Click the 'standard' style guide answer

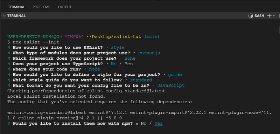pyautogui.click(x=141, y=80)
